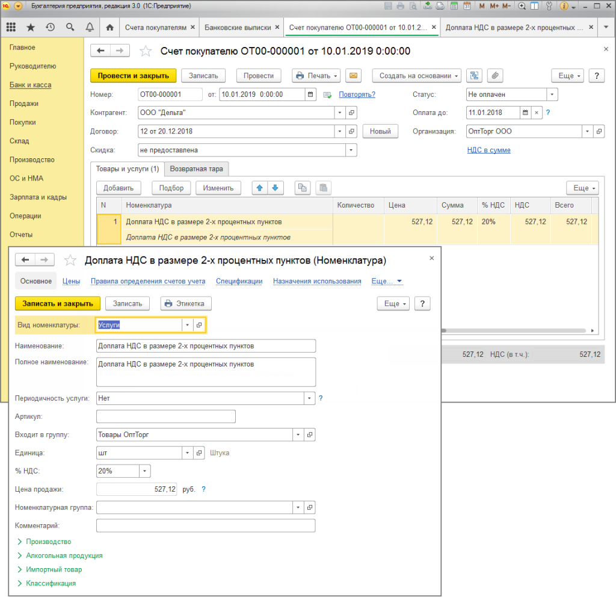Open the sections menu grid icon
The width and height of the screenshot is (616, 597).
click(11, 27)
